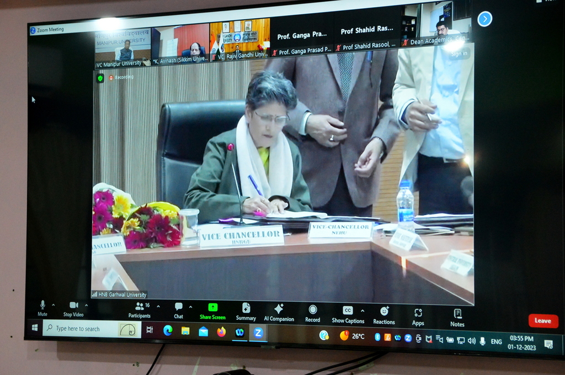Open Task View on the taskbar
Image resolution: width=565 pixels, height=375 pixels.
(150, 330)
